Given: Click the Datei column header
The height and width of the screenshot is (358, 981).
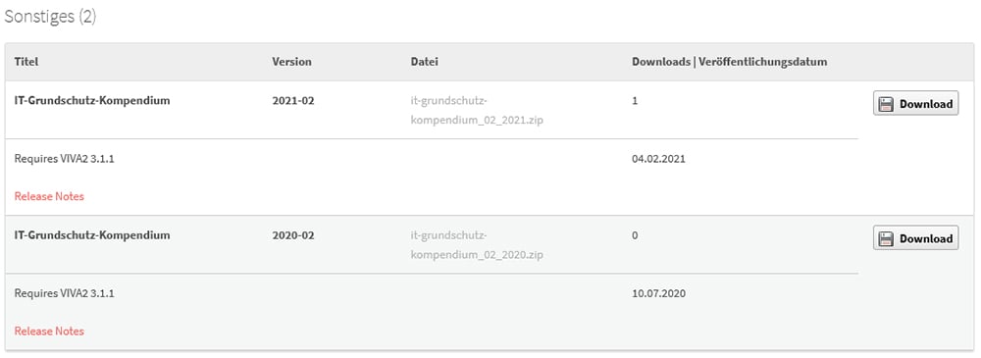Looking at the screenshot, I should point(424,62).
